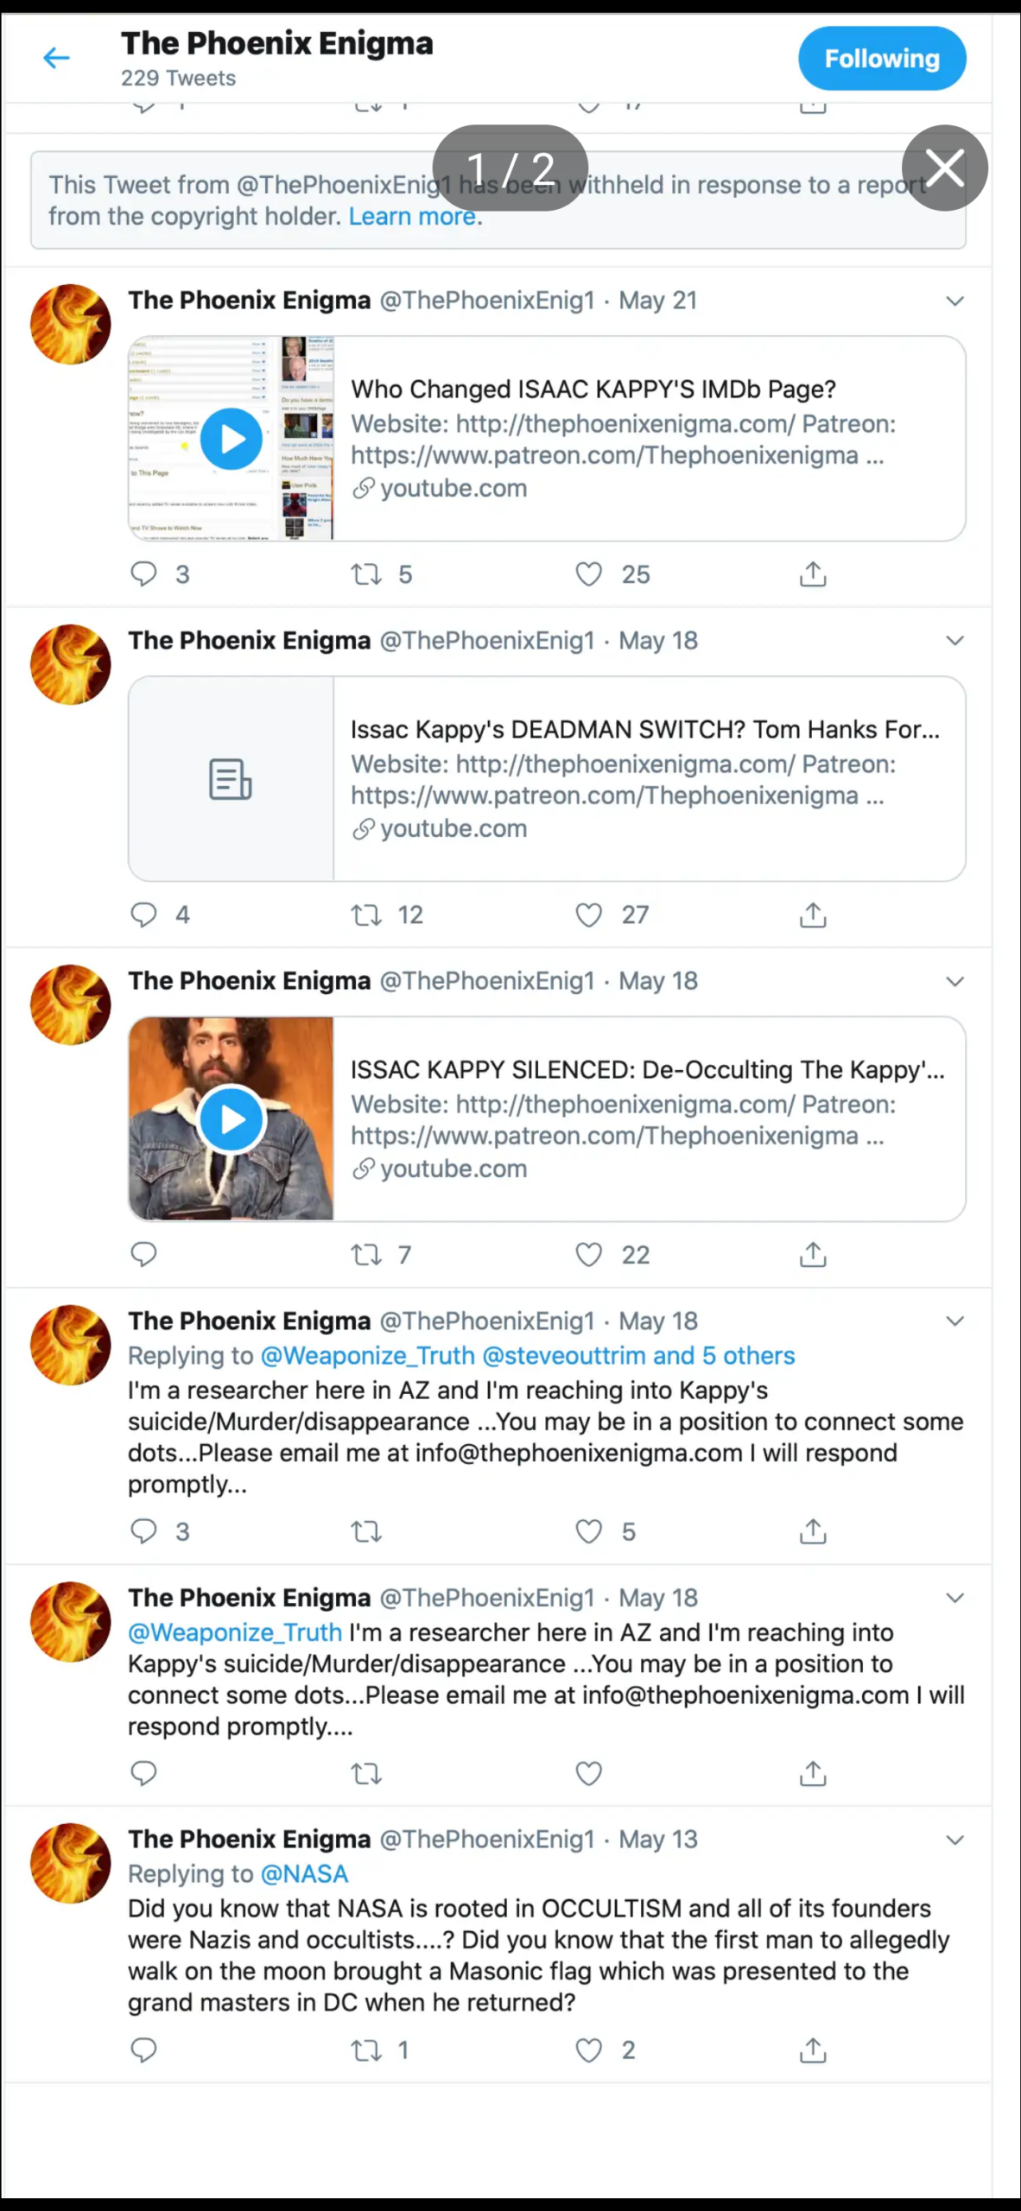Expand options for the DEADMAN SWITCH tweet
Screen dimensions: 1021x2211
point(954,641)
